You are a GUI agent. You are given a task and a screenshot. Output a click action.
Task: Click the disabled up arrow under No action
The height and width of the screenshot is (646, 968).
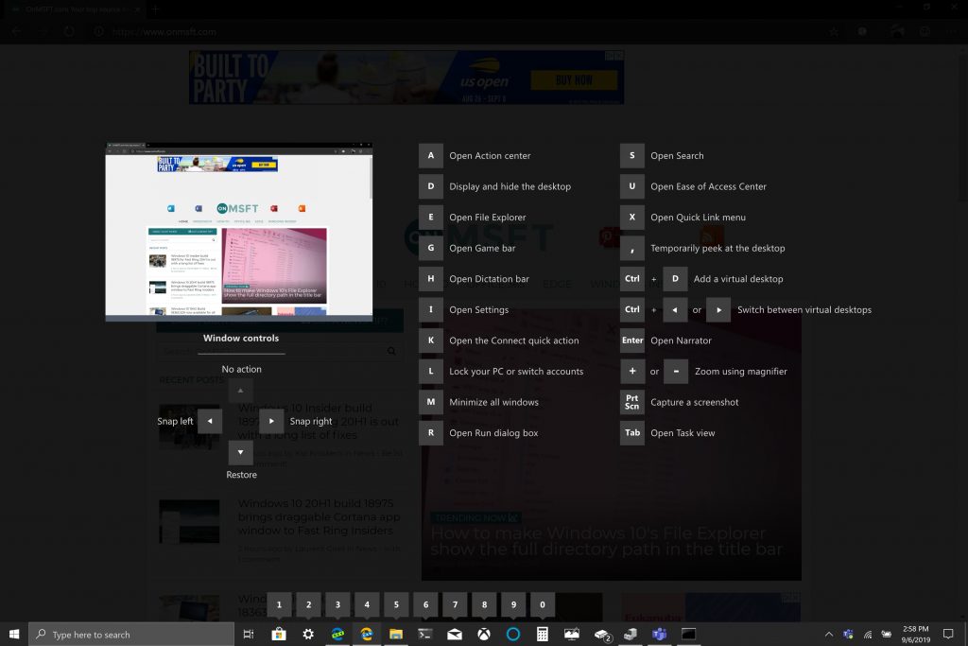tap(241, 391)
